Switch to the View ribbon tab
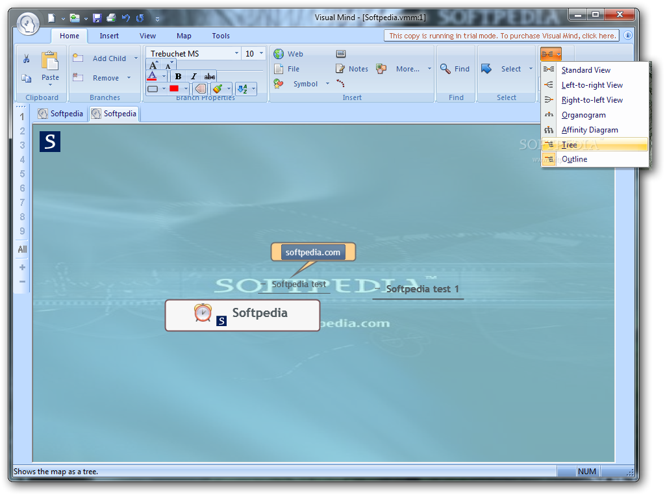Screen dimensions: 665x495 147,36
